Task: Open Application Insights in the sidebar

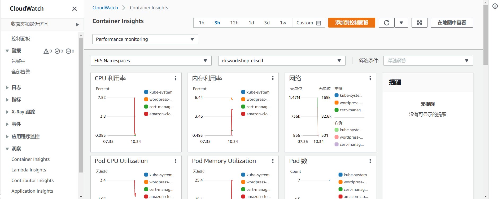Action: click(32, 191)
